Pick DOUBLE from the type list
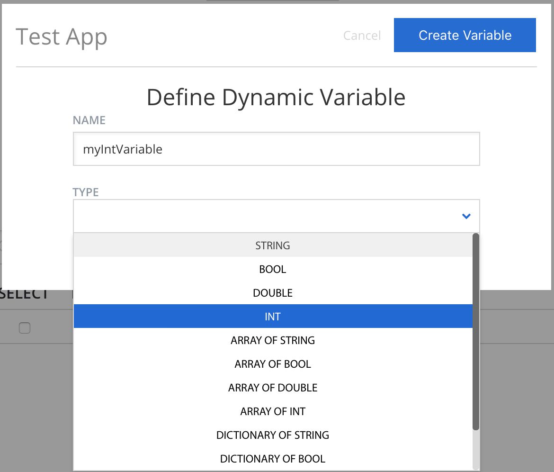Viewport: 554px width, 472px height. point(273,293)
